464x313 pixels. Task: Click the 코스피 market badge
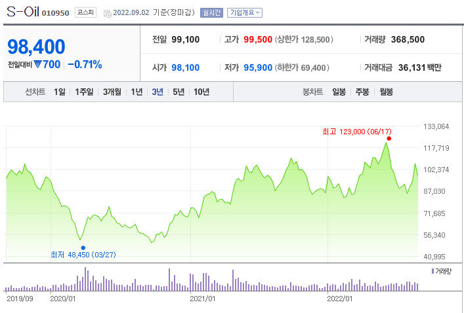pos(85,12)
